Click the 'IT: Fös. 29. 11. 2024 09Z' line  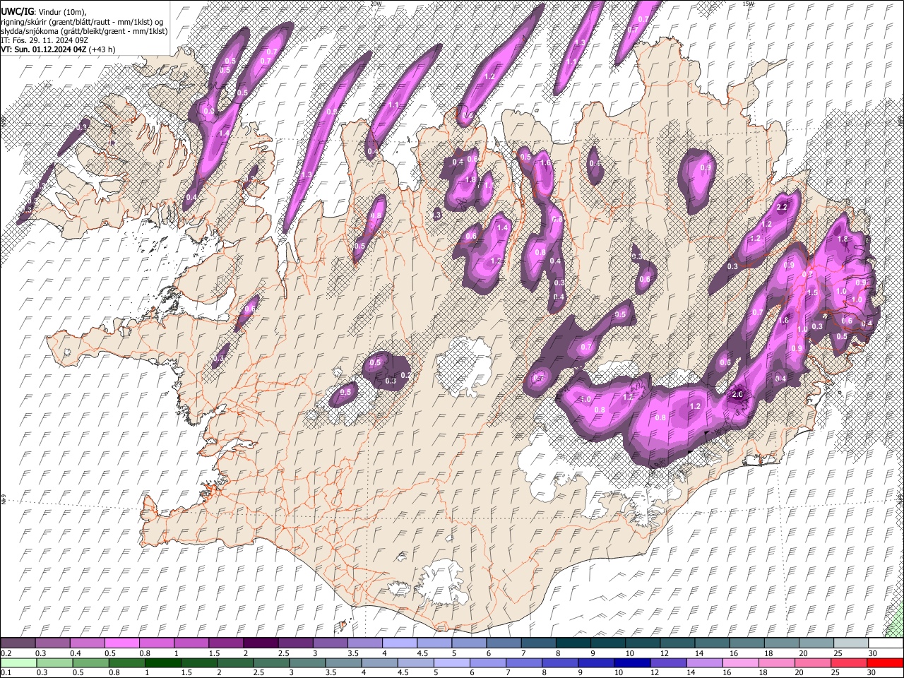tap(44, 40)
